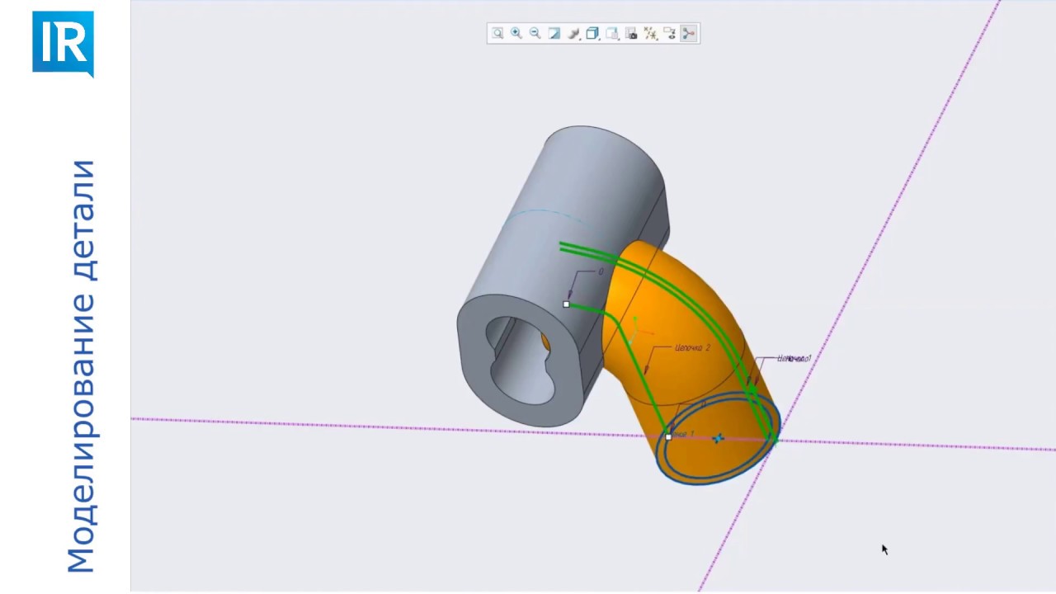
Task: Open the datum display filters dropdown
Action: [651, 34]
